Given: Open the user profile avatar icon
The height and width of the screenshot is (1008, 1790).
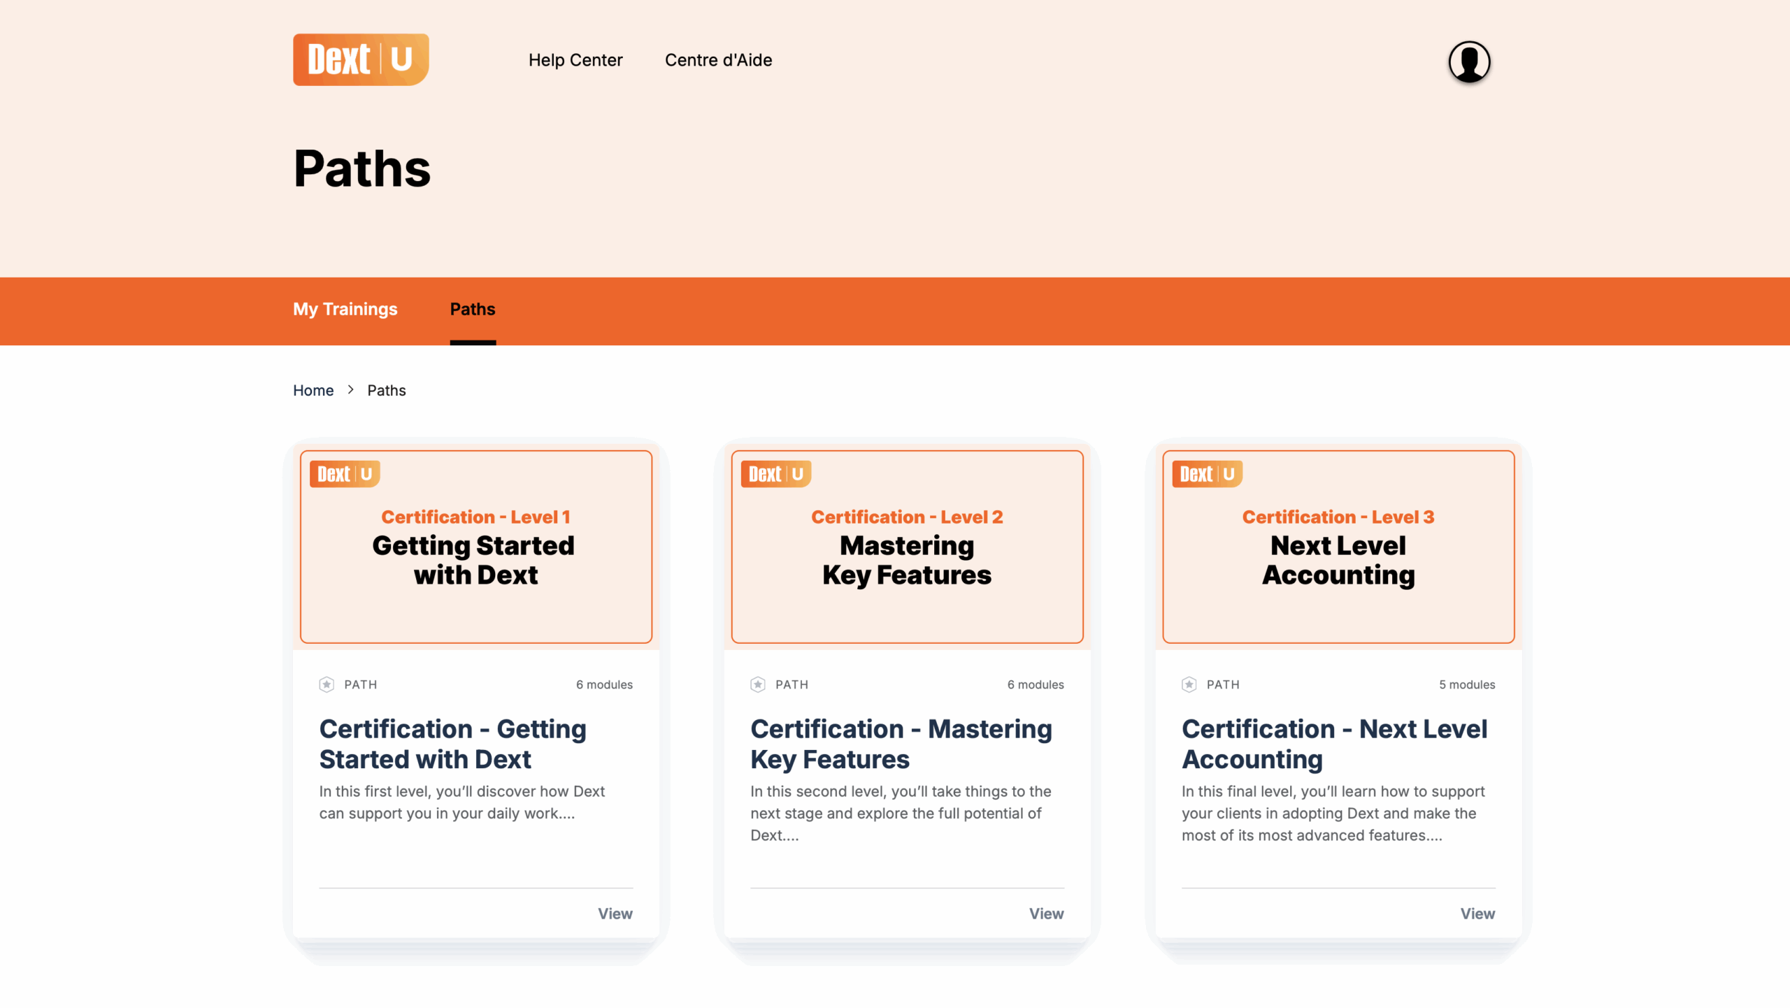Looking at the screenshot, I should (x=1469, y=62).
